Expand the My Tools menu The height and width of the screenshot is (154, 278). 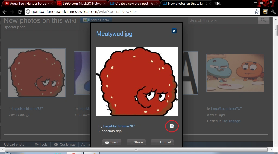pos(39,145)
